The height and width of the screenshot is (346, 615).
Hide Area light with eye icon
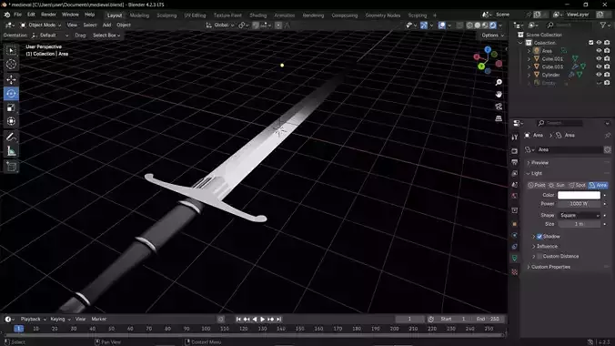pyautogui.click(x=599, y=51)
